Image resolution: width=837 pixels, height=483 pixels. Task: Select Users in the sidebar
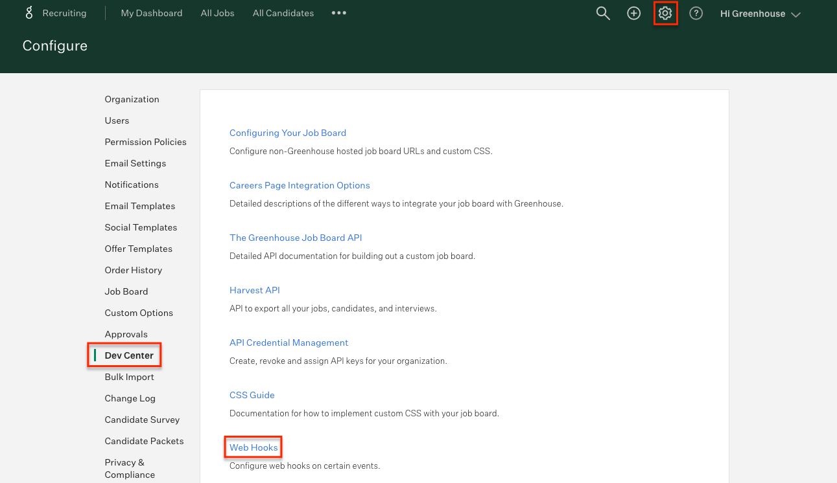click(117, 120)
